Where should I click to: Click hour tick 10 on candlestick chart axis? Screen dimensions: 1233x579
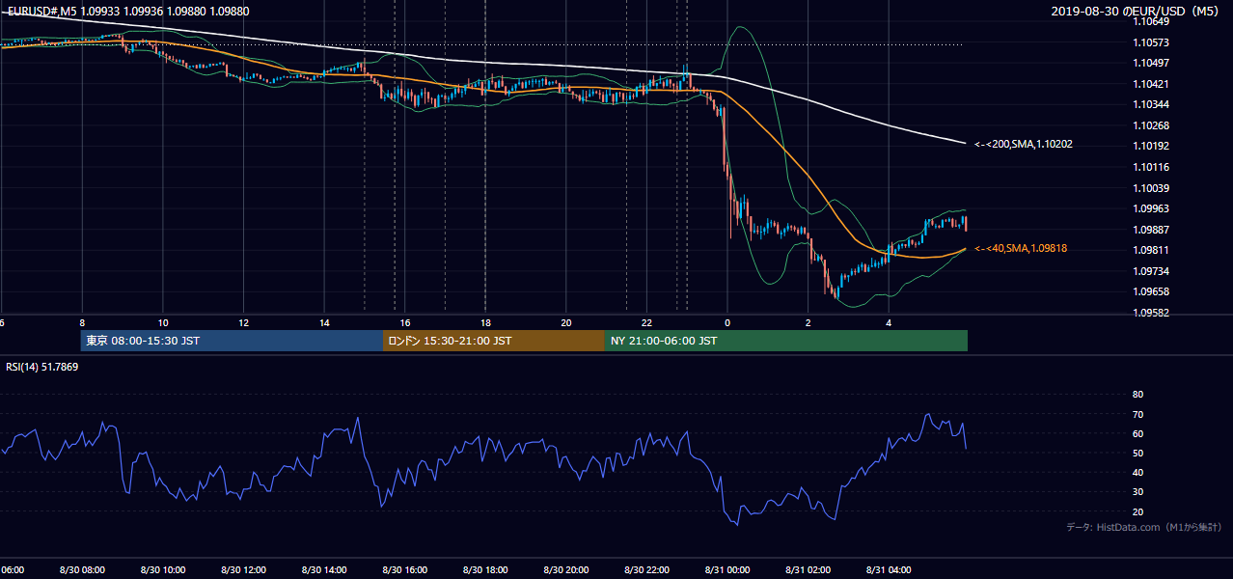[163, 323]
